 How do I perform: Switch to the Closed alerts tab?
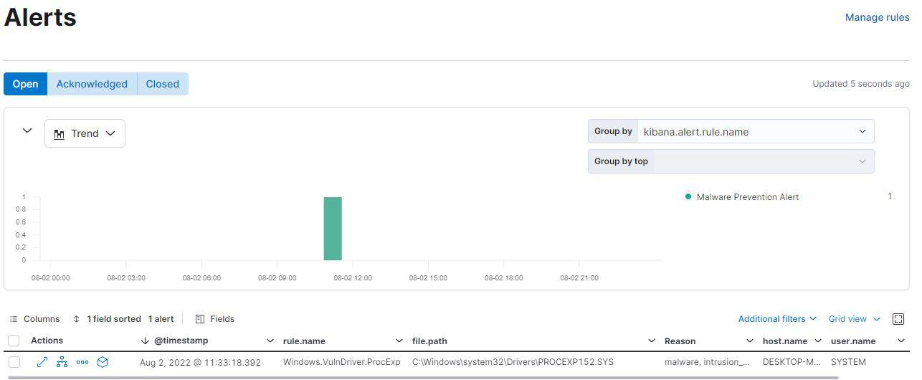click(163, 84)
